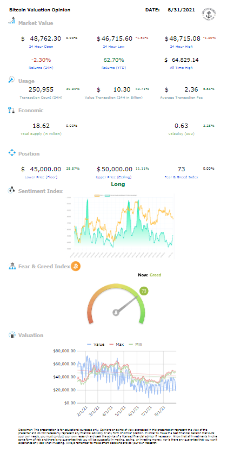Click the Market Value bar chart icon
Image resolution: width=234 pixels, height=452 pixels.
click(11, 21)
